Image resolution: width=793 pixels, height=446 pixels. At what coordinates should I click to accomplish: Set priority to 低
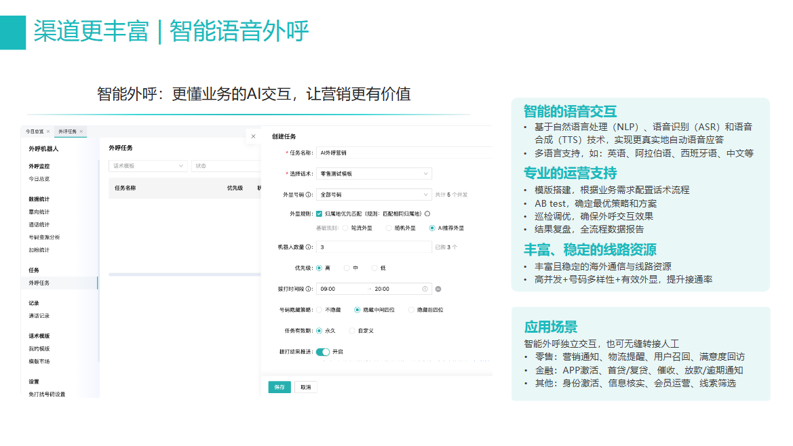coord(374,268)
